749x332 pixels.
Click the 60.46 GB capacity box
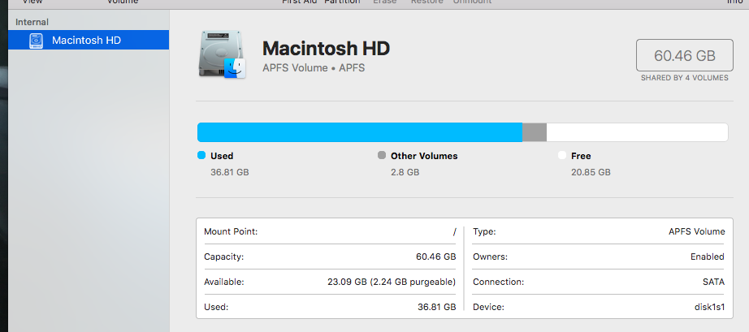(x=685, y=55)
